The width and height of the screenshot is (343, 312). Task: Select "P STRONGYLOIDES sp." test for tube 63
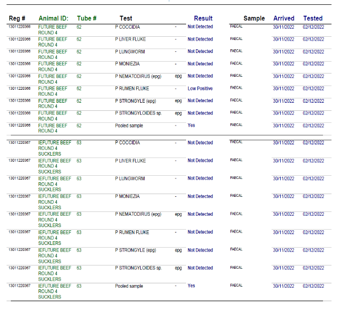(138, 268)
